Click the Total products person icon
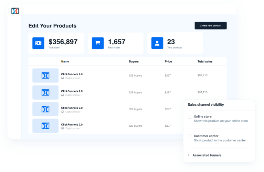Viewport: 264px width, 172px height. pyautogui.click(x=157, y=43)
